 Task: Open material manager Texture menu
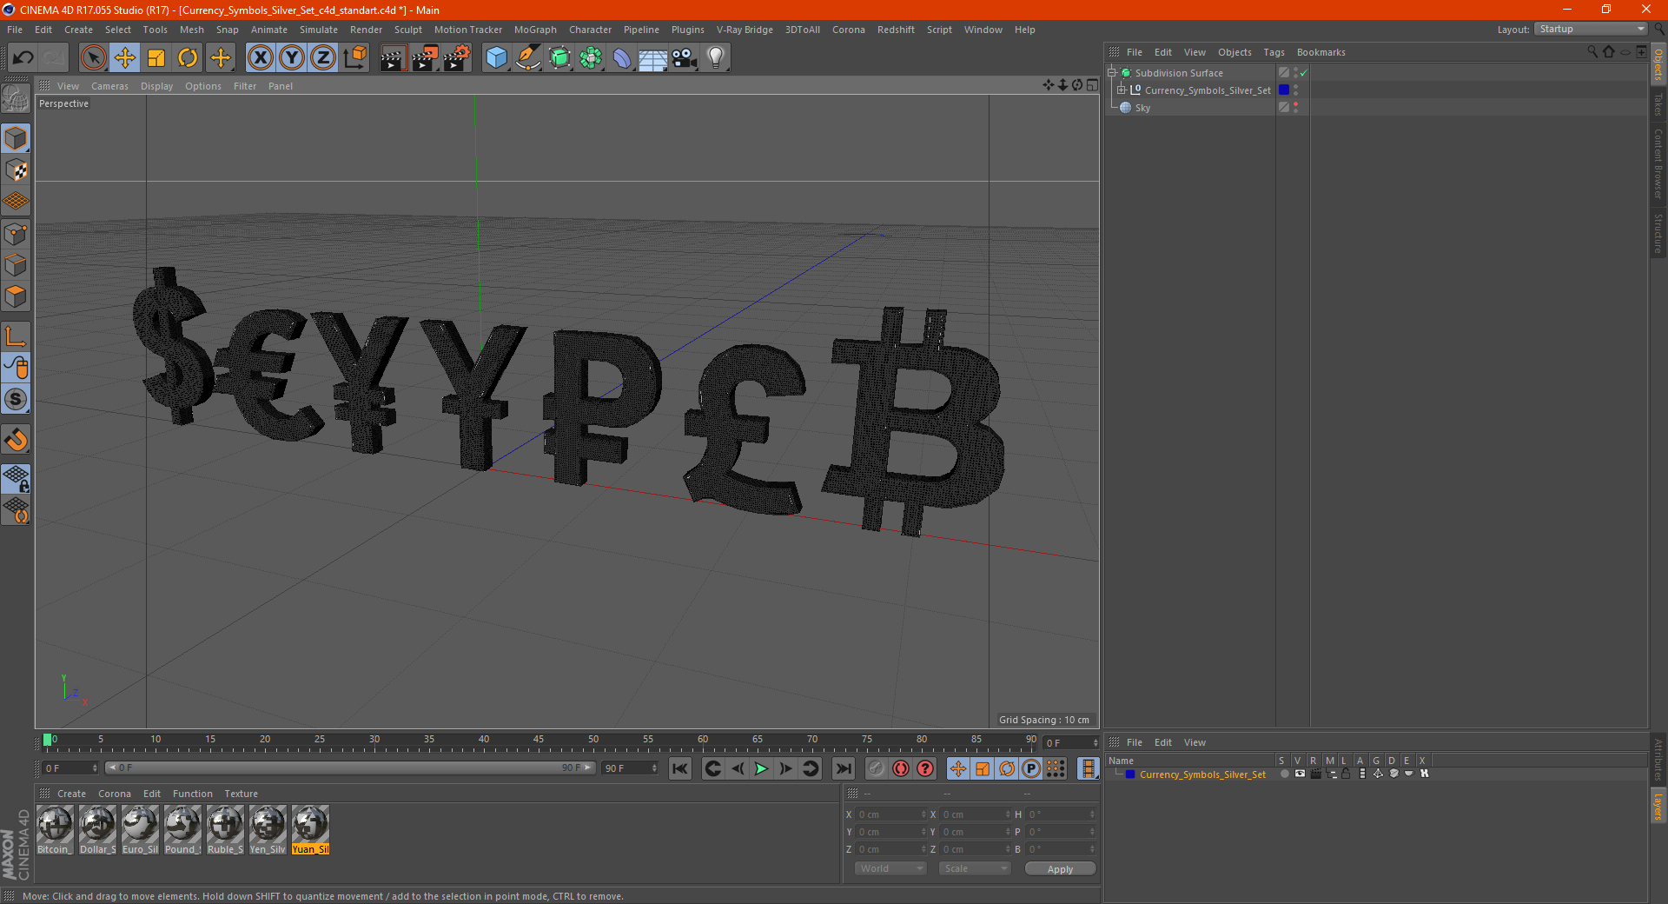point(241,794)
